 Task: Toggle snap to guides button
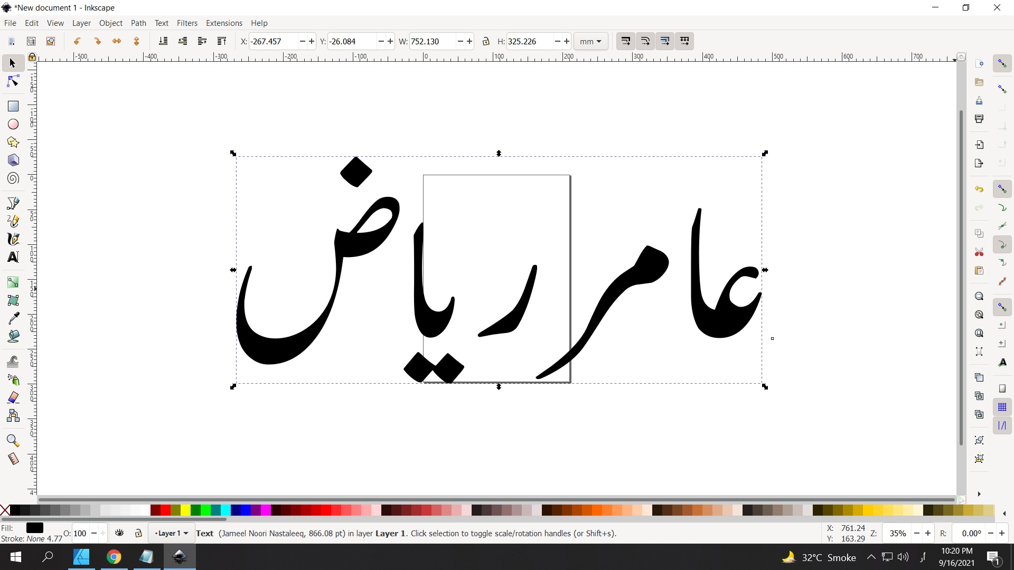tap(1002, 425)
